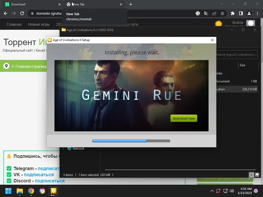This screenshot has width=263, height=197.
Task: Expand the Network tree node
Action: click(63, 149)
